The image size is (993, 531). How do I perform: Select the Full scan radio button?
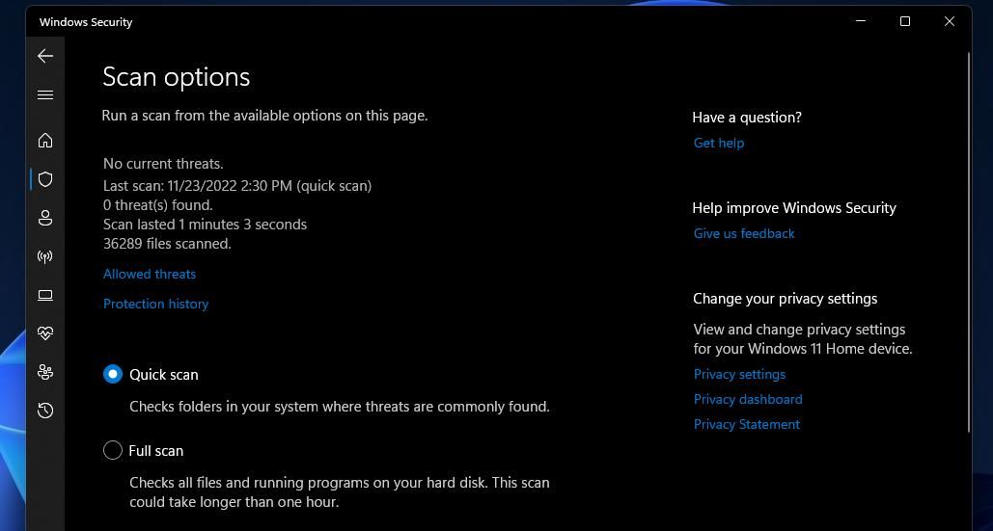tap(113, 450)
